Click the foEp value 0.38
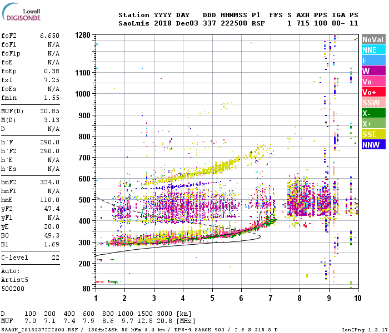Image resolution: width=389 pixels, height=333 pixels. coord(52,71)
